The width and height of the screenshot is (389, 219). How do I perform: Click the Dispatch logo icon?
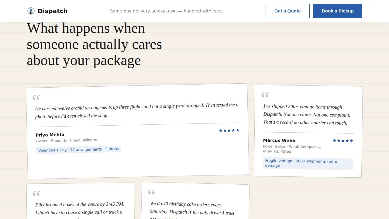coord(31,11)
